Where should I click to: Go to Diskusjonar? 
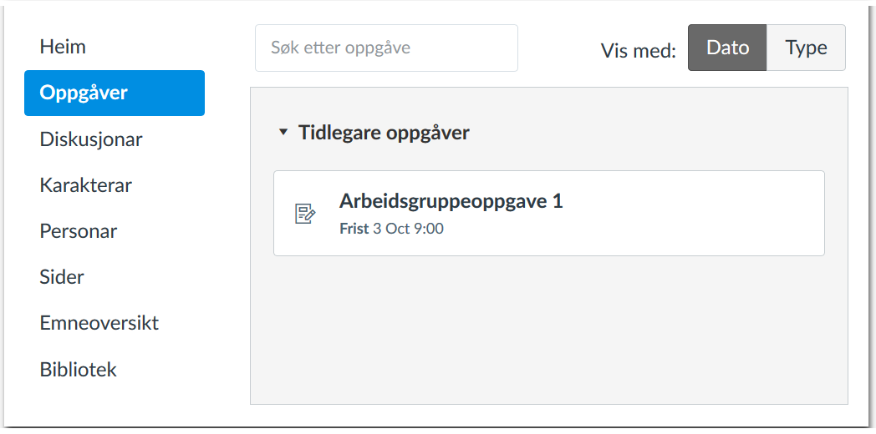pyautogui.click(x=91, y=139)
